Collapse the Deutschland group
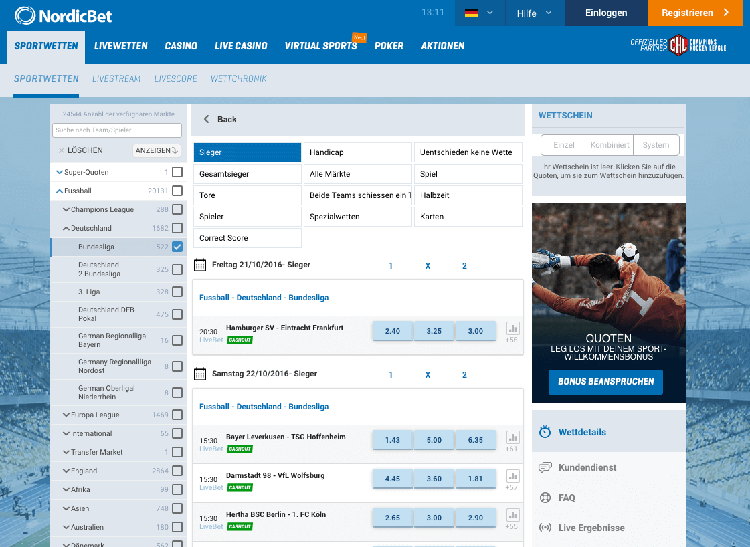The image size is (750, 547). point(66,228)
